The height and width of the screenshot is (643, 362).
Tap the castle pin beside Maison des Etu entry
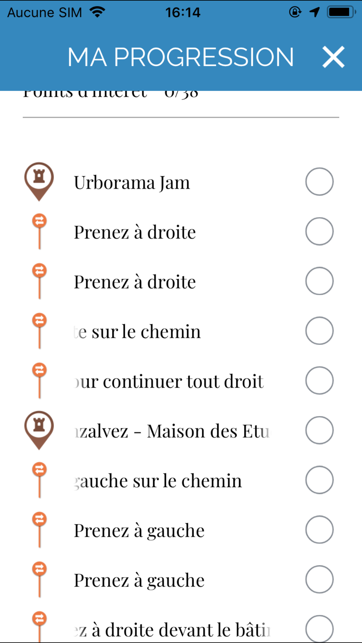[x=39, y=429]
